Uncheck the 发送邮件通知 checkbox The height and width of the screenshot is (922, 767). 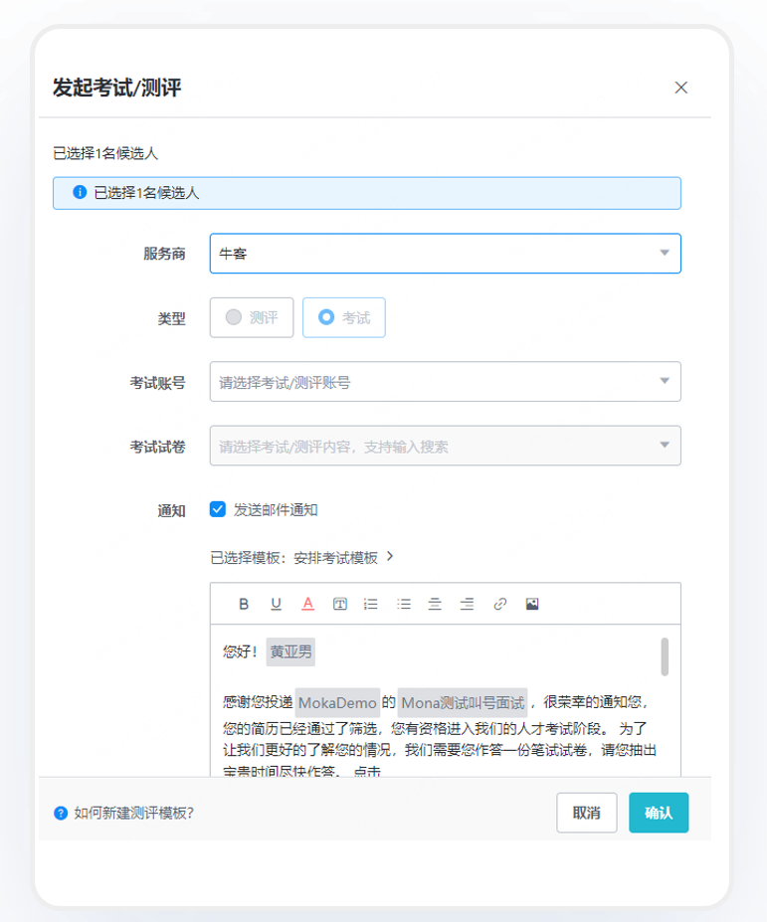coord(218,509)
